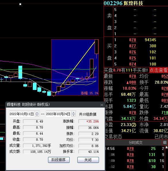
Task: Switch to the 细 detail tab
Action: point(165,142)
